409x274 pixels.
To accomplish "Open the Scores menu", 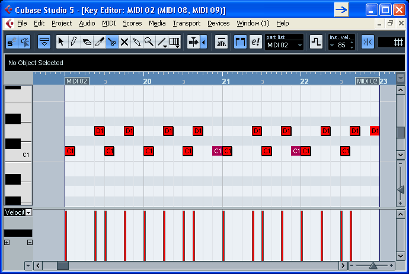I will [132, 23].
